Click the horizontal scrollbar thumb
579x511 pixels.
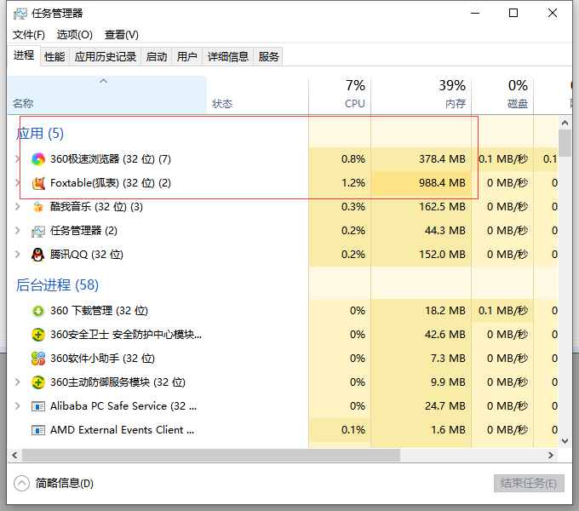(x=211, y=456)
